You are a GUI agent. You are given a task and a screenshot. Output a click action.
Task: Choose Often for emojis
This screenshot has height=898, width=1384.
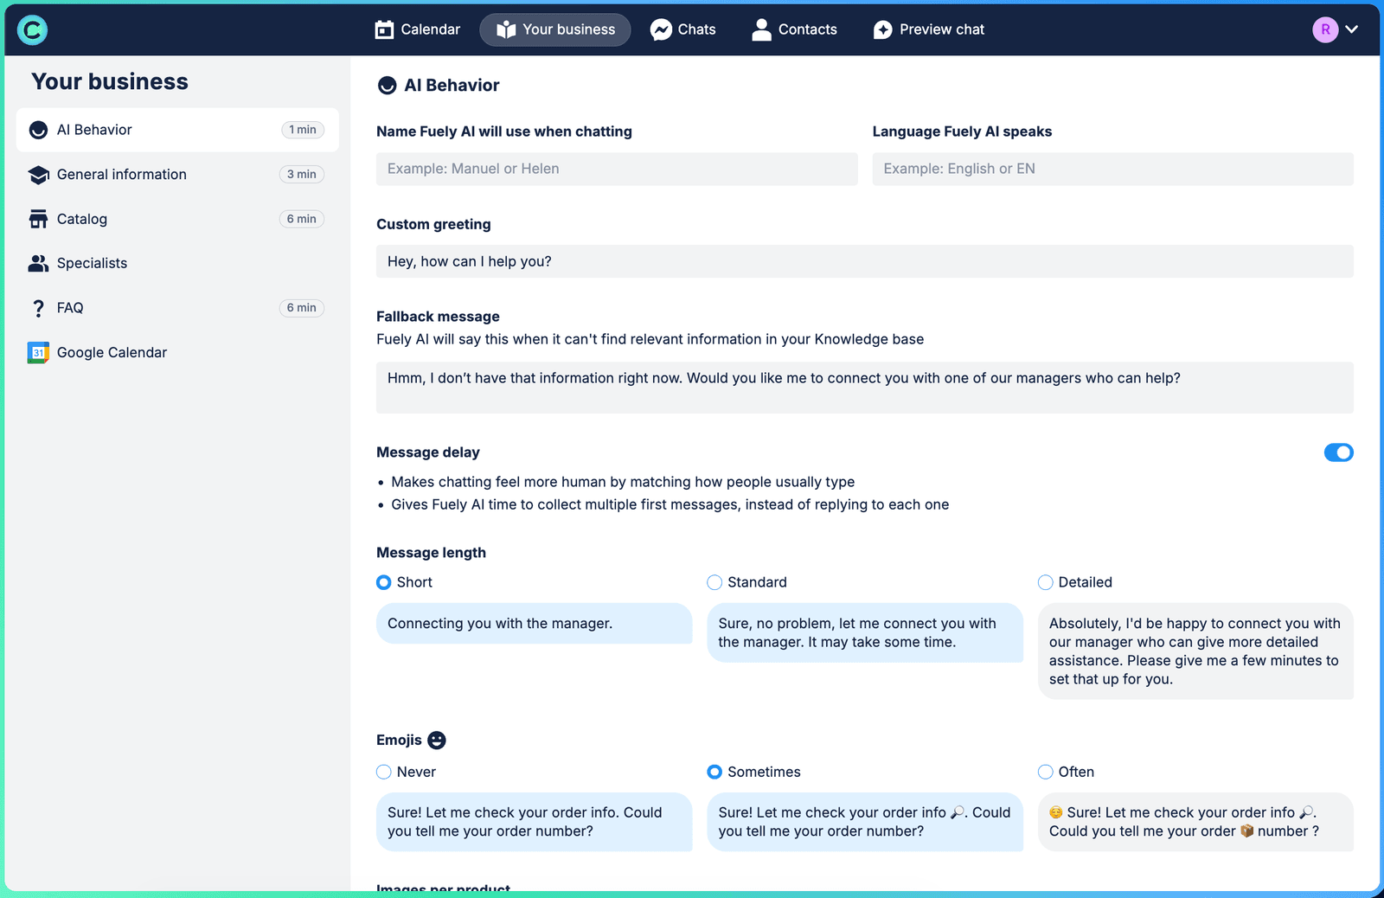tap(1046, 772)
